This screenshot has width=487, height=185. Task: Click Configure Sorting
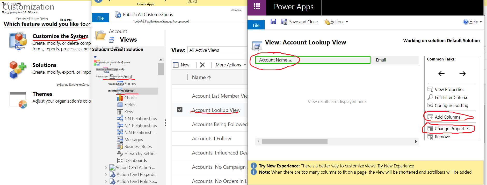tap(448, 105)
